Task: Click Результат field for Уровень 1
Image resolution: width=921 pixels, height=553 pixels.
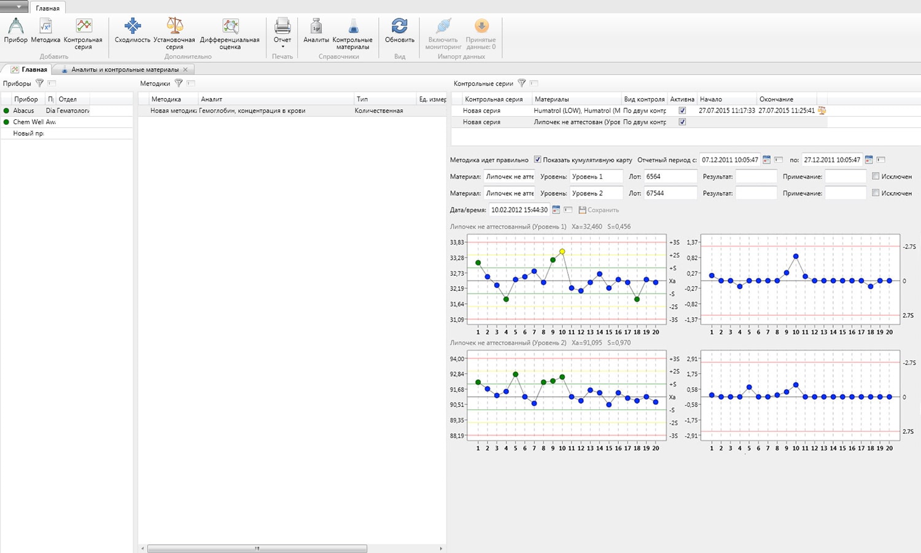Action: pyautogui.click(x=756, y=176)
